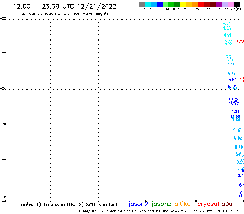The image size is (244, 214).
Task: Click the -18 longitude axis label
Action: [x=194, y=201]
